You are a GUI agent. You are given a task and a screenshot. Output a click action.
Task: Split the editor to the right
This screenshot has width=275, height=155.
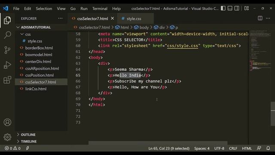coord(260,18)
